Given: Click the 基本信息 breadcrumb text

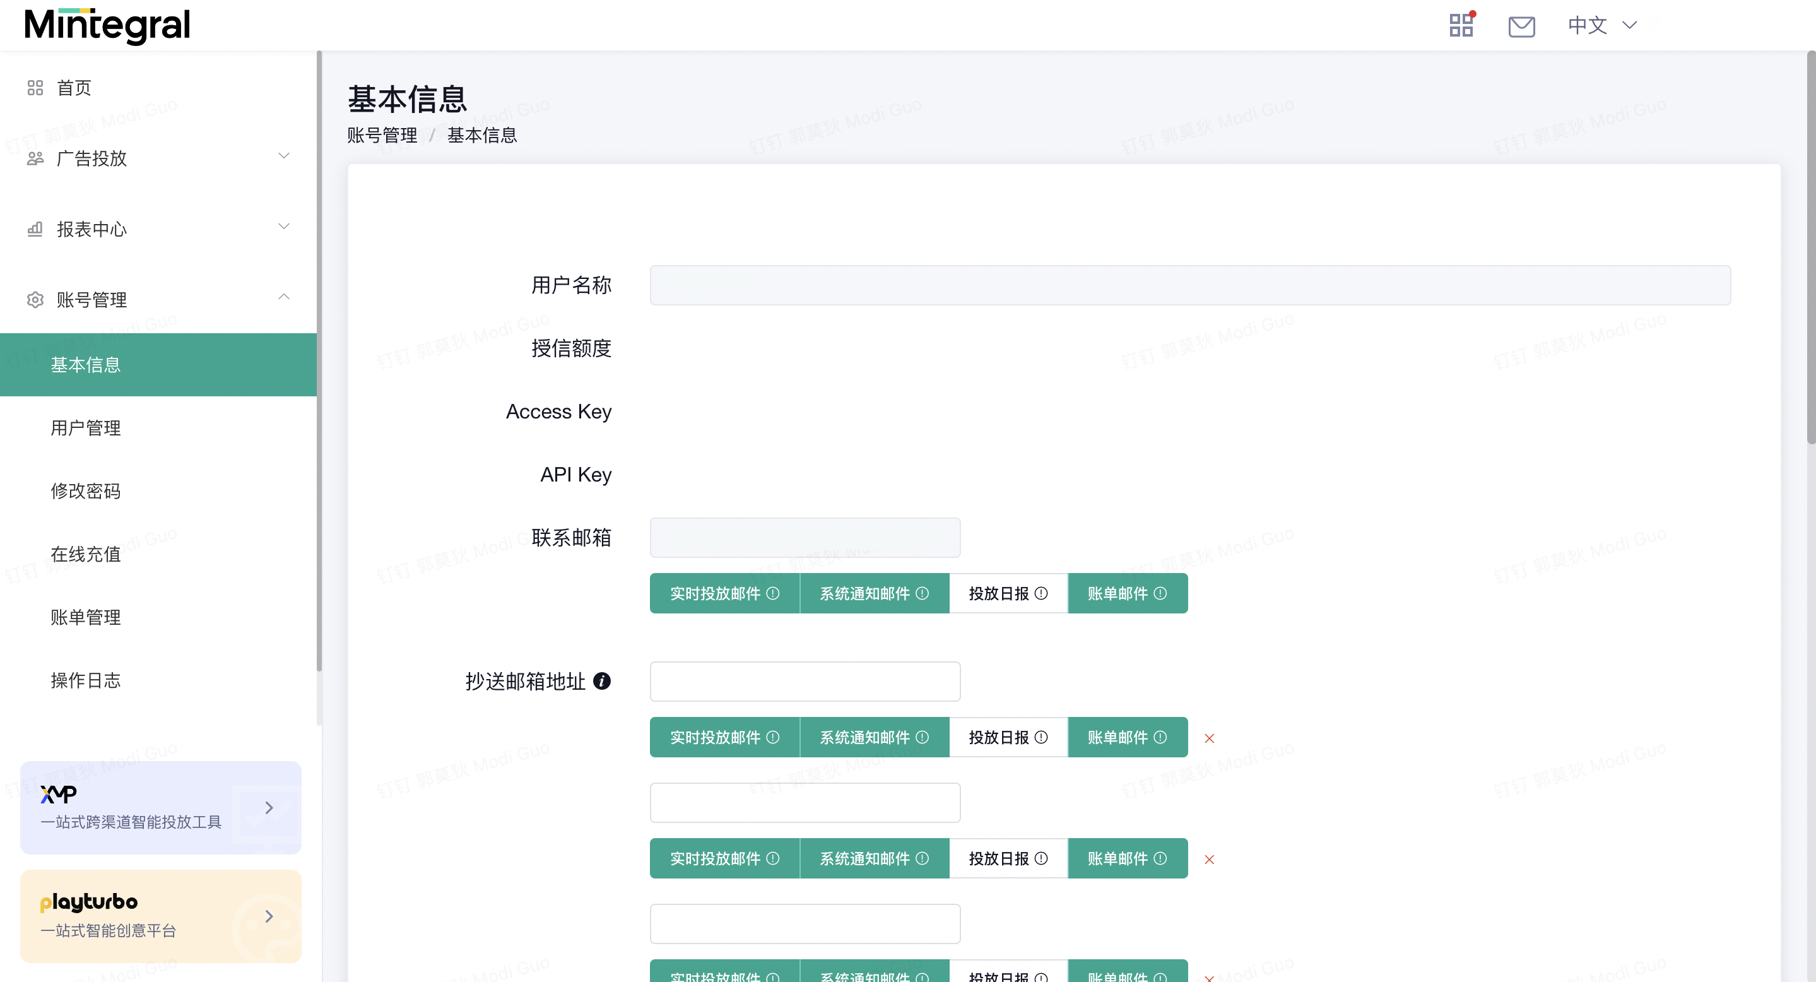Looking at the screenshot, I should [x=482, y=134].
